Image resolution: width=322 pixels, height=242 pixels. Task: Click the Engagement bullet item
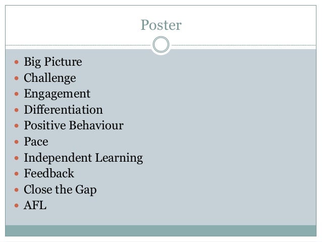[x=57, y=94]
